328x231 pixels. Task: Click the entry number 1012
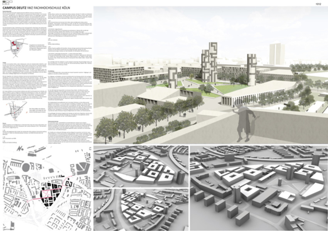pos(318,4)
